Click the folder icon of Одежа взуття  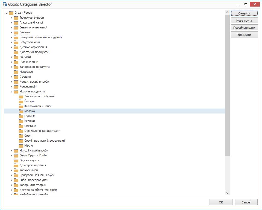pyautogui.click(x=16, y=161)
